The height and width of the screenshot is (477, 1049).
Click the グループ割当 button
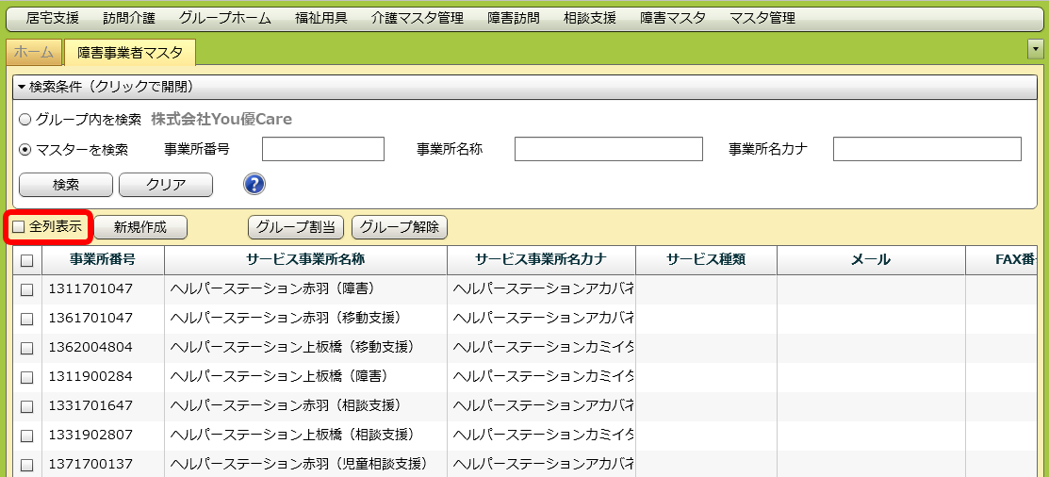(x=296, y=227)
